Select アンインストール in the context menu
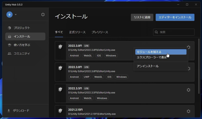The width and height of the screenshot is (202, 119). click(x=147, y=66)
